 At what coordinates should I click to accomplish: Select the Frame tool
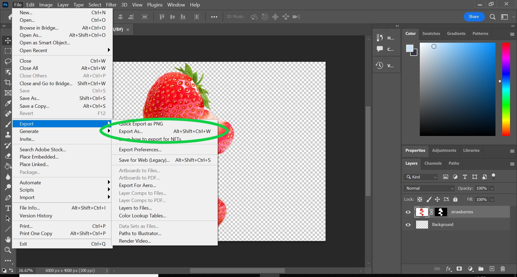tap(8, 93)
